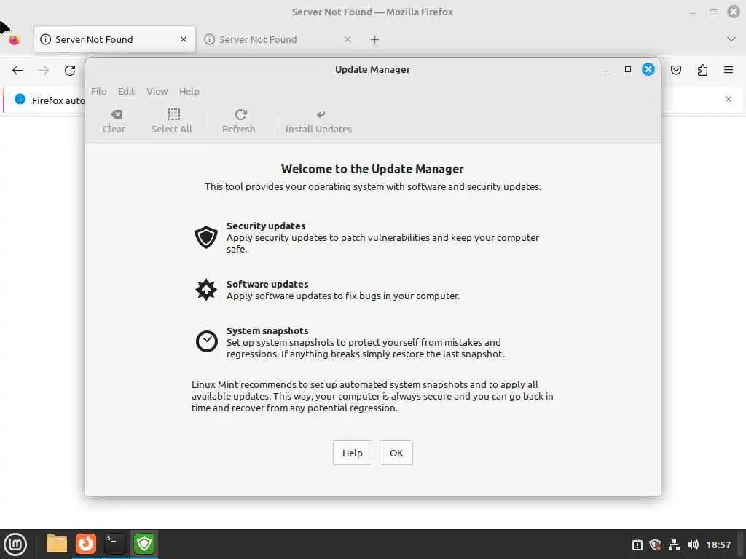
Task: Open the Files folder in the taskbar
Action: coord(57,544)
